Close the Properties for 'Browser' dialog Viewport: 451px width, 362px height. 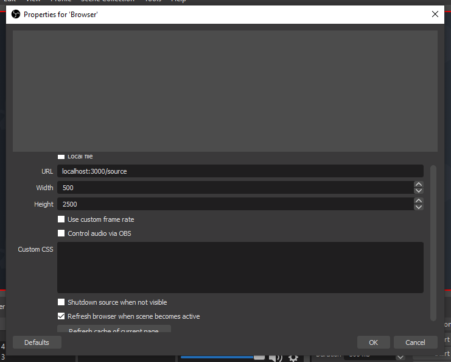tap(435, 14)
